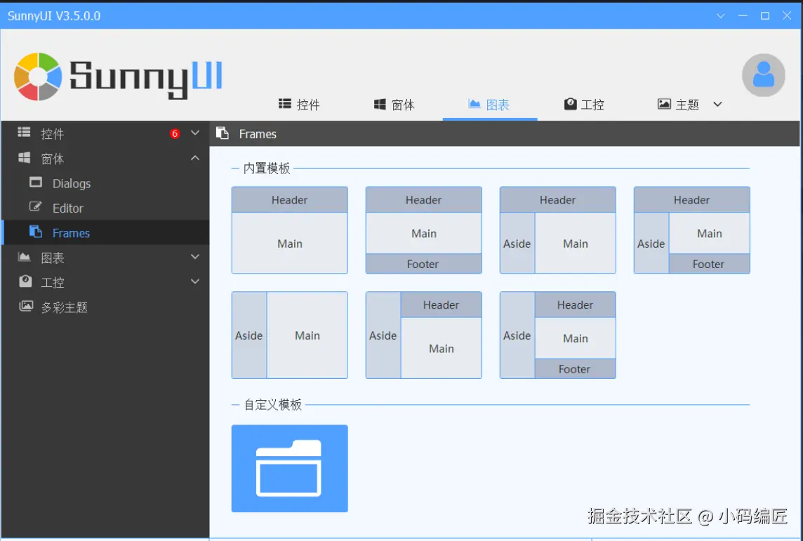The image size is (803, 541).
Task: Open the custom template blue folder tile
Action: pos(289,468)
